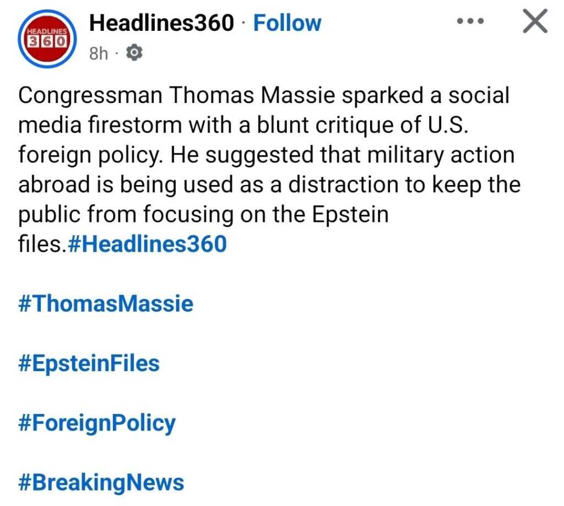
Task: Click the 8h post timestamp
Action: point(98,53)
